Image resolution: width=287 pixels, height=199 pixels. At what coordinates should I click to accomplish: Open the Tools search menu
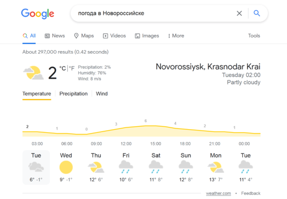point(254,36)
